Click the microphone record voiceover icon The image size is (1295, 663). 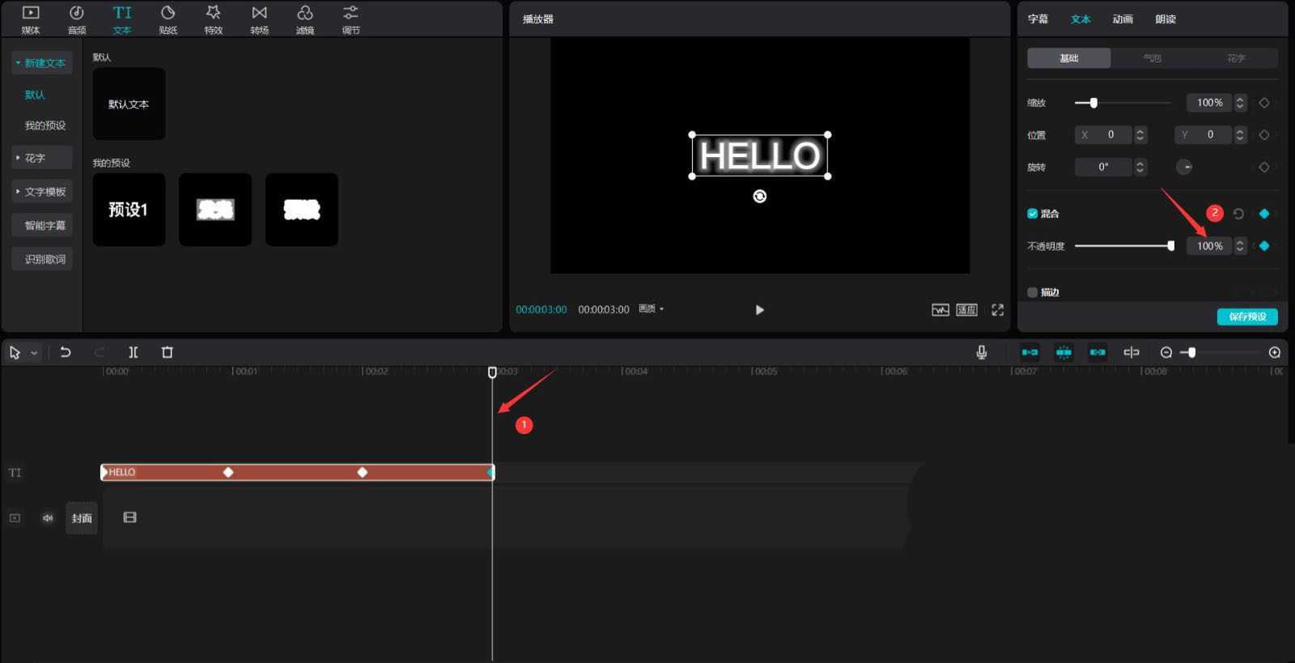tap(981, 352)
